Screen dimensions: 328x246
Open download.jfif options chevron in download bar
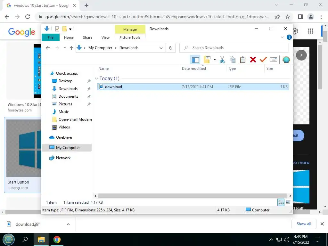pyautogui.click(x=68, y=224)
